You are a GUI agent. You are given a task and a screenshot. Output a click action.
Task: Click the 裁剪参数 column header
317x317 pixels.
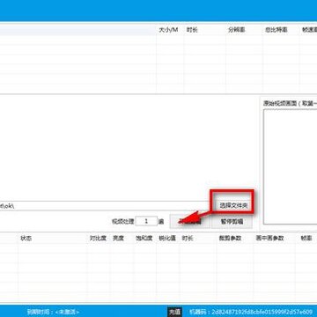click(235, 238)
